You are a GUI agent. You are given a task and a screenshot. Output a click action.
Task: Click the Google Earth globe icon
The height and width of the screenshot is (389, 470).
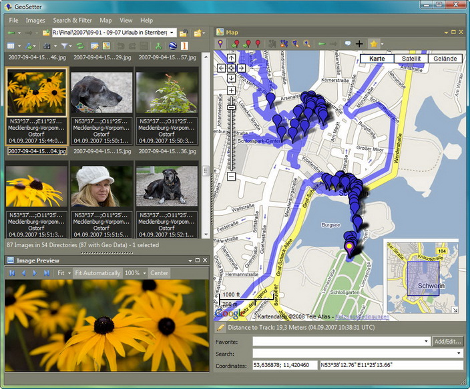click(172, 46)
